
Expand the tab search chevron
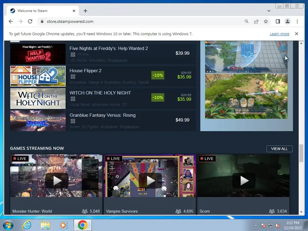click(269, 11)
